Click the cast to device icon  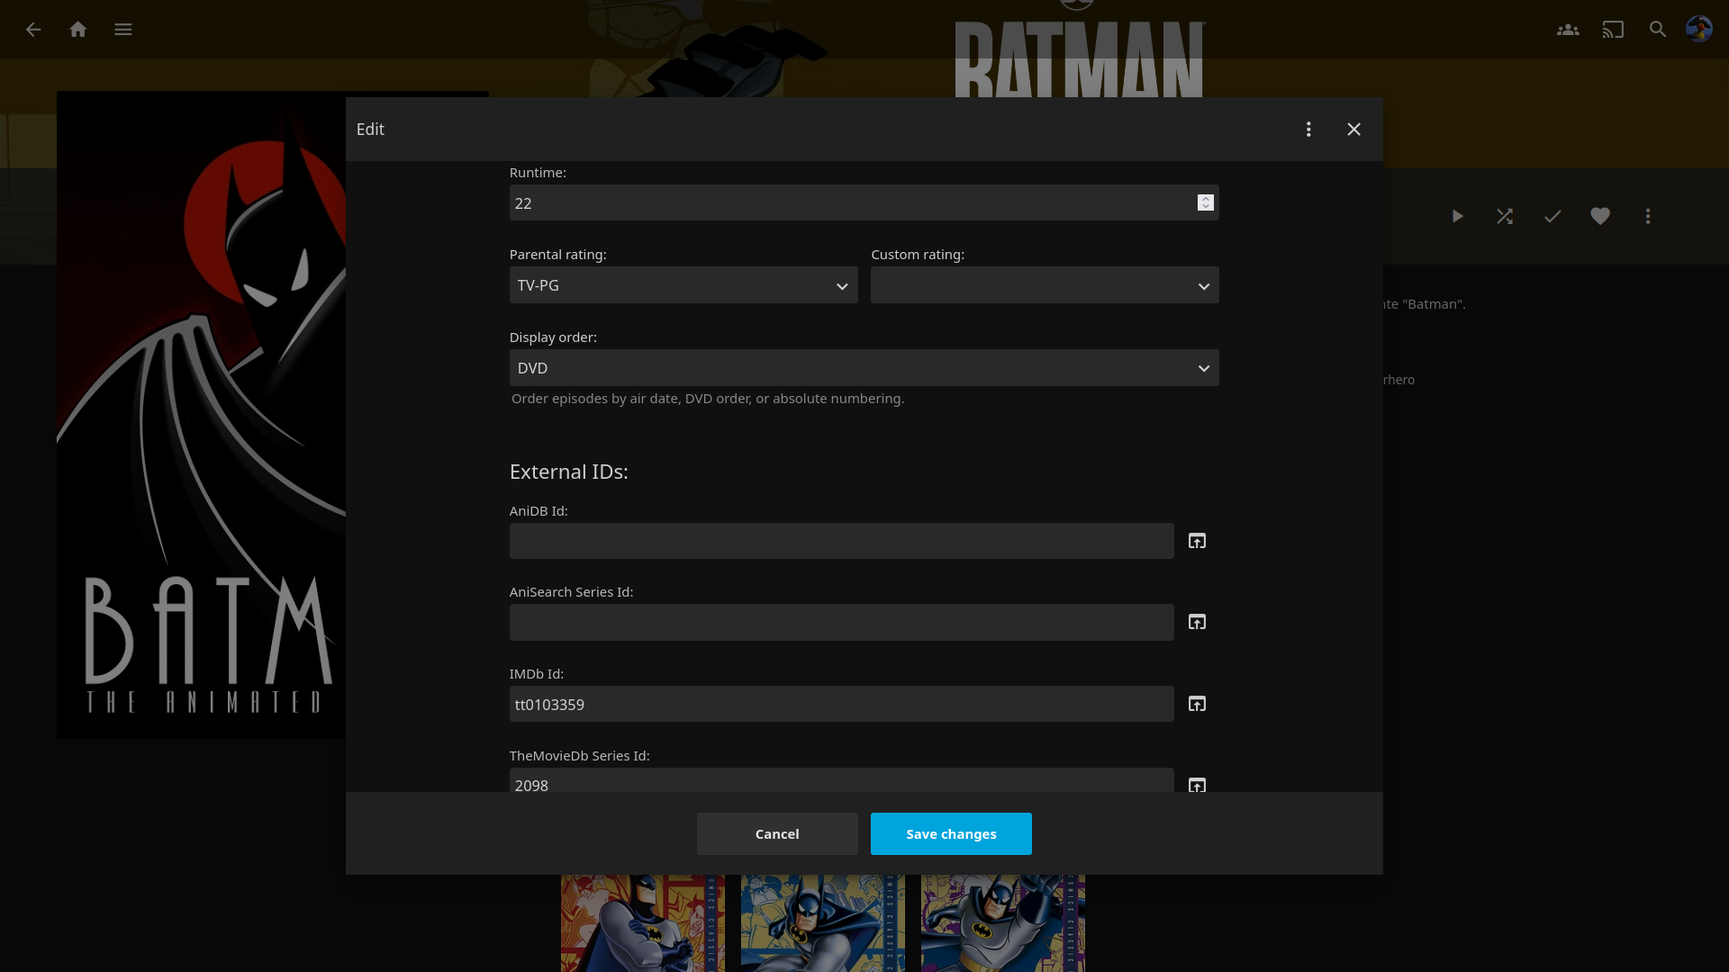tap(1613, 30)
